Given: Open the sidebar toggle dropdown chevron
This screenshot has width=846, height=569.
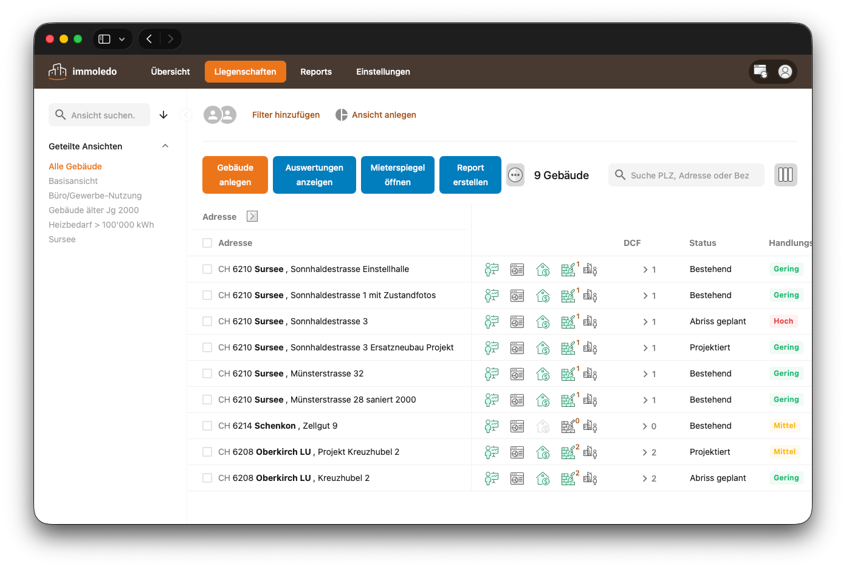Looking at the screenshot, I should click(122, 39).
